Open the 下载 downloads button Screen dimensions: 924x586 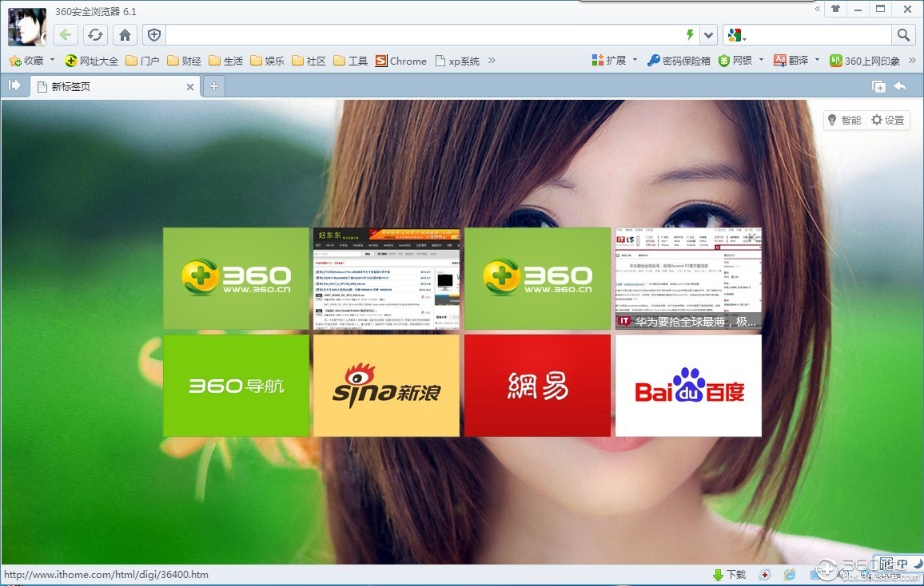(729, 574)
